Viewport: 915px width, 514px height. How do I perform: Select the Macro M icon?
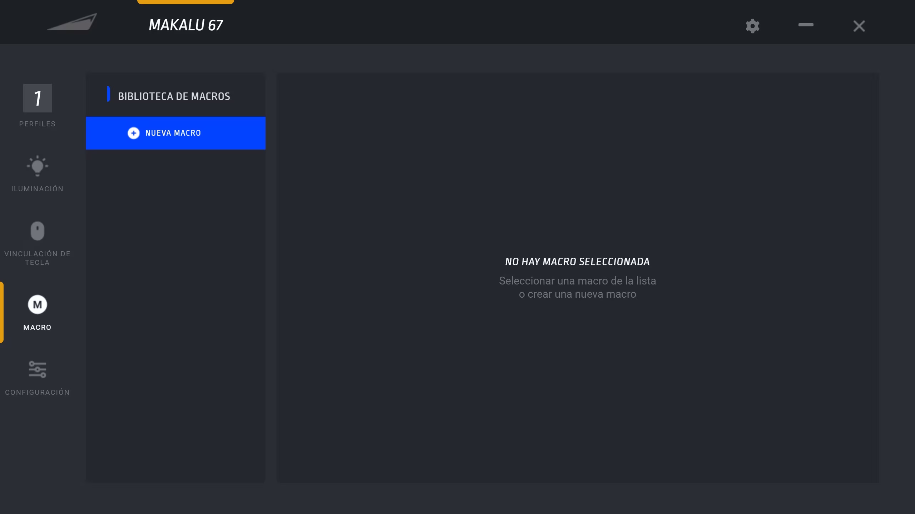38,304
